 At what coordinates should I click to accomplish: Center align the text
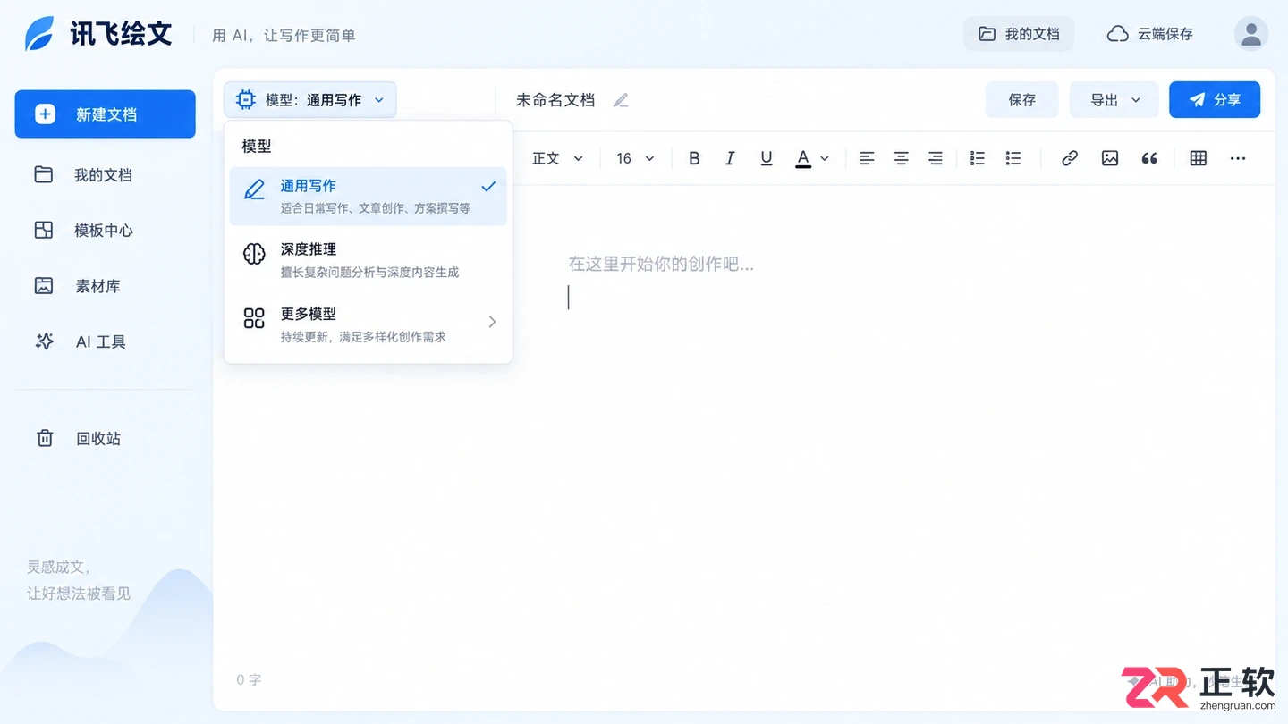[902, 158]
